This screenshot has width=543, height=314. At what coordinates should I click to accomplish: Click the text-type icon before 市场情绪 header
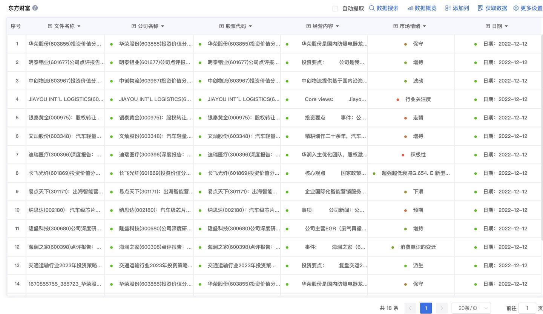pyautogui.click(x=395, y=26)
